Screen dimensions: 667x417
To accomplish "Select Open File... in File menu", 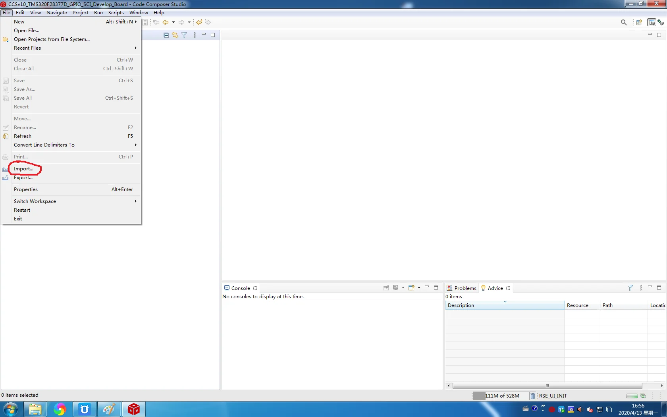I will tap(71, 31).
